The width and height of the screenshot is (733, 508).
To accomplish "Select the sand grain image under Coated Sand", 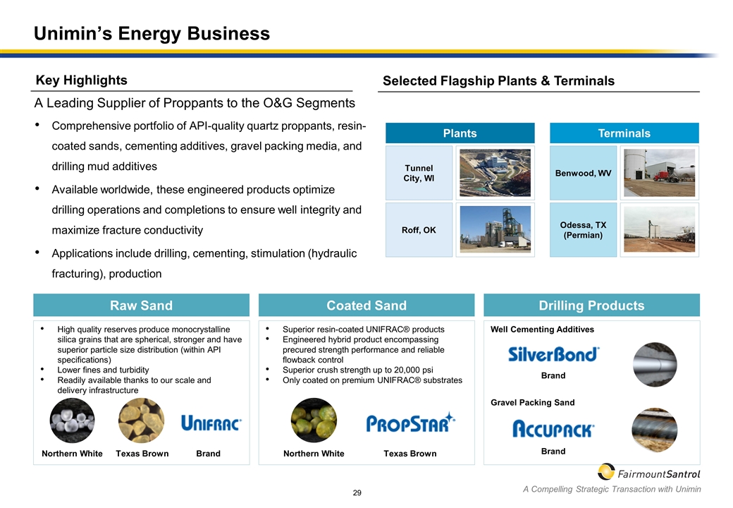I will pos(314,421).
